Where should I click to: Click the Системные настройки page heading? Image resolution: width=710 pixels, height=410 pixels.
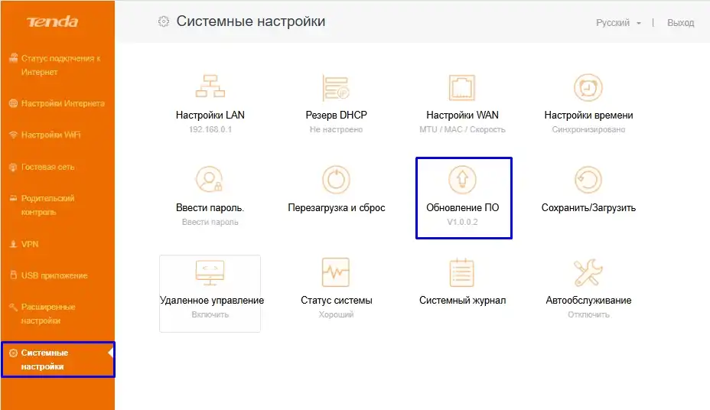[x=251, y=21]
